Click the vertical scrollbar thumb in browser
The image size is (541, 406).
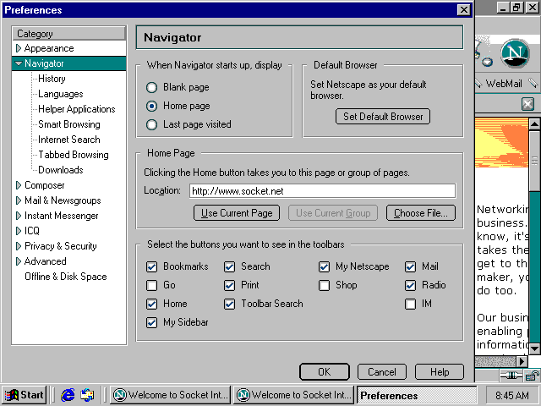[534, 161]
